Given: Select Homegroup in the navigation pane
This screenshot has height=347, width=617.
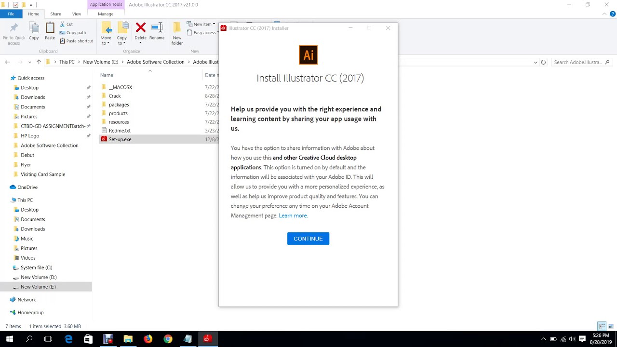Looking at the screenshot, I should tap(30, 313).
